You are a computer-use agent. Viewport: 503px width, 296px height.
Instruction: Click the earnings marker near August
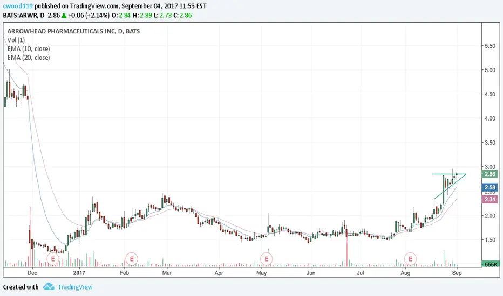(410, 258)
